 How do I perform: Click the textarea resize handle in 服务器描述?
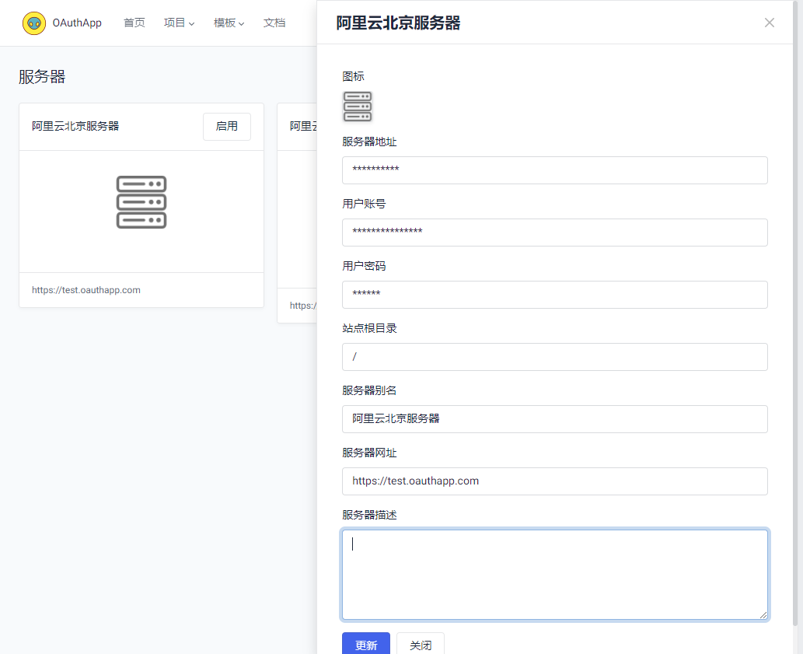click(763, 614)
